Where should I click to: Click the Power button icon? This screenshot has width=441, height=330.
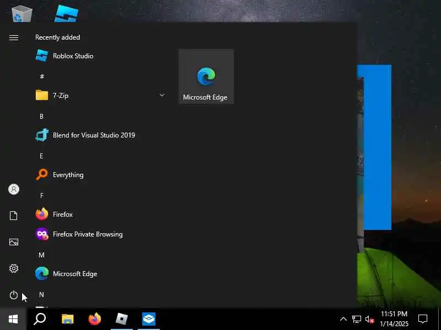(x=13, y=295)
